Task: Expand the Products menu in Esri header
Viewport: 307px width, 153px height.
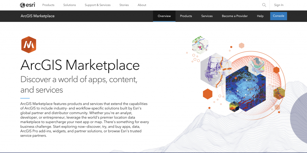Action: 48,5
